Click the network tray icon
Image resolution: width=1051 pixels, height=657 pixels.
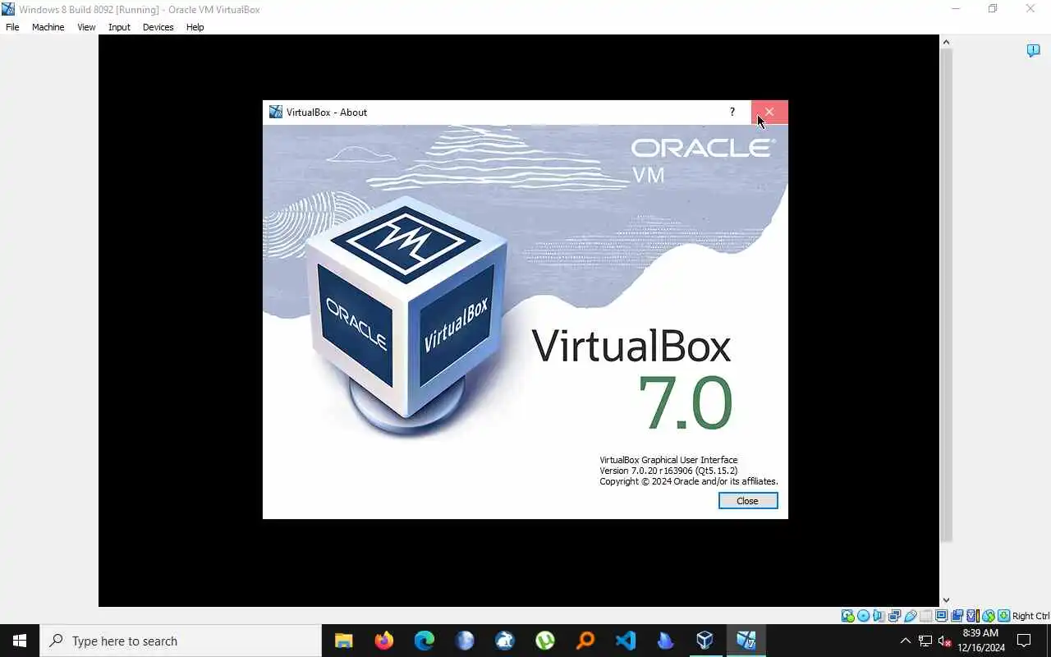pos(925,641)
